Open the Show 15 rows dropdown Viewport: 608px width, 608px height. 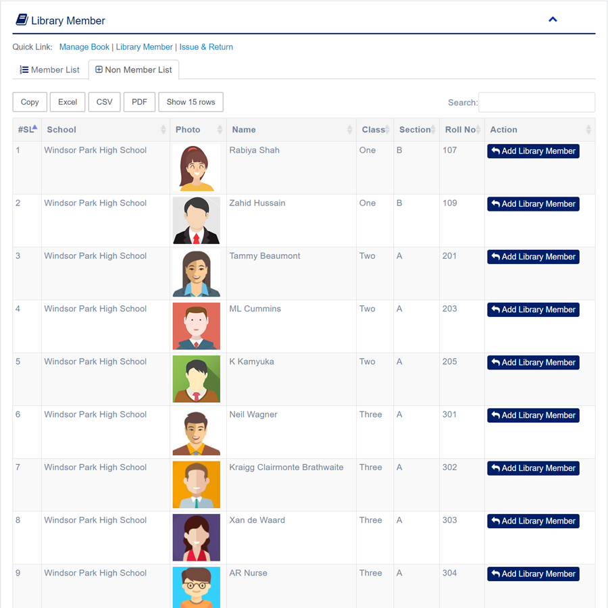click(x=191, y=102)
